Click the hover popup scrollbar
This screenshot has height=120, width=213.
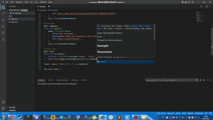[154, 32]
